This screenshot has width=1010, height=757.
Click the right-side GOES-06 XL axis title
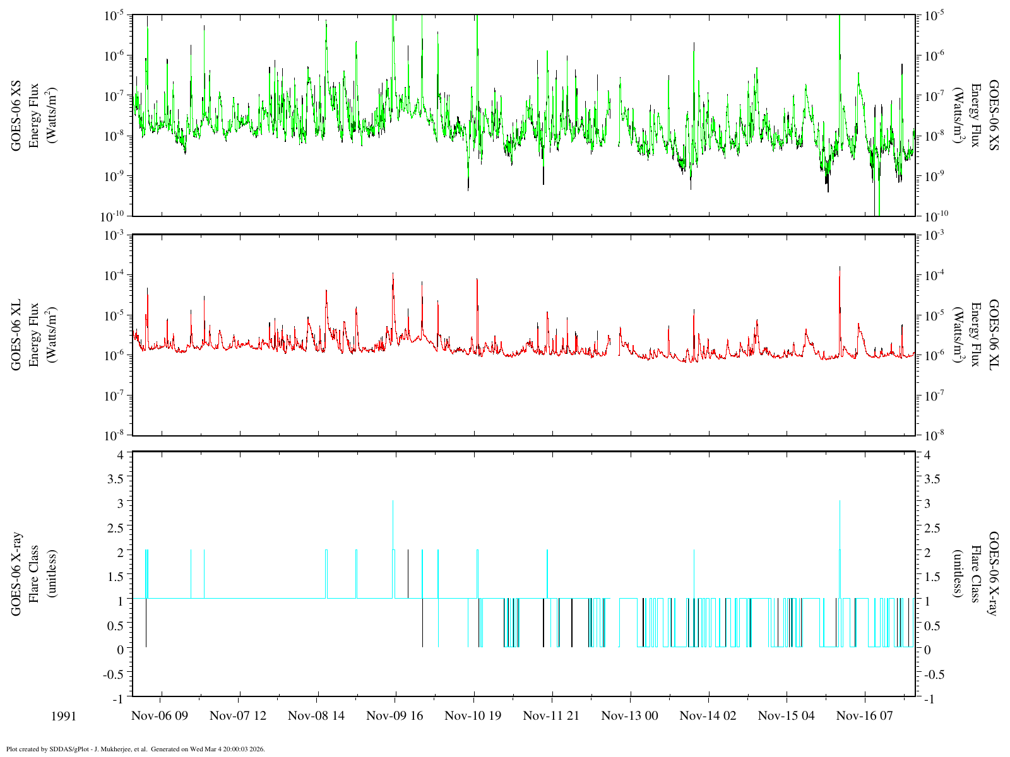pos(975,334)
